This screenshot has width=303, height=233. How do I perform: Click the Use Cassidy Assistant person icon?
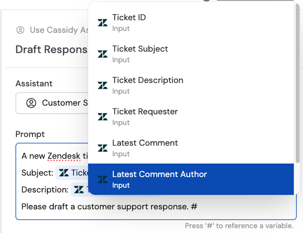(x=20, y=30)
